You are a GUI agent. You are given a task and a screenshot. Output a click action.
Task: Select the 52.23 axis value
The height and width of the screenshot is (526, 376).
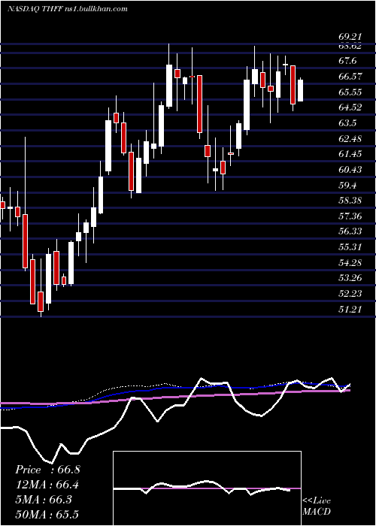pos(350,294)
